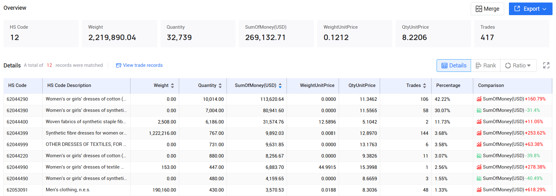Click the +618.29% comparison value

(x=535, y=190)
